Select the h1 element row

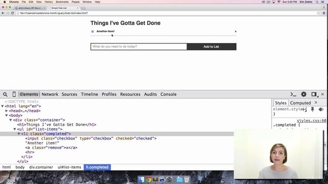[57, 125]
